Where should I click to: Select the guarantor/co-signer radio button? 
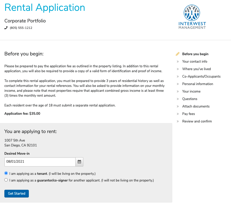pos(6,180)
